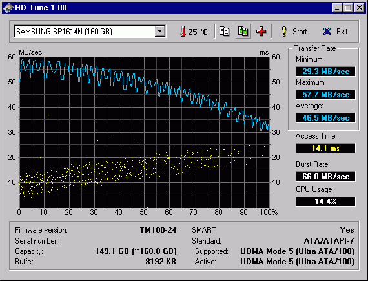The width and height of the screenshot is (368, 281).
Task: Click the 149.1 GB capacity value
Action: tap(136, 251)
